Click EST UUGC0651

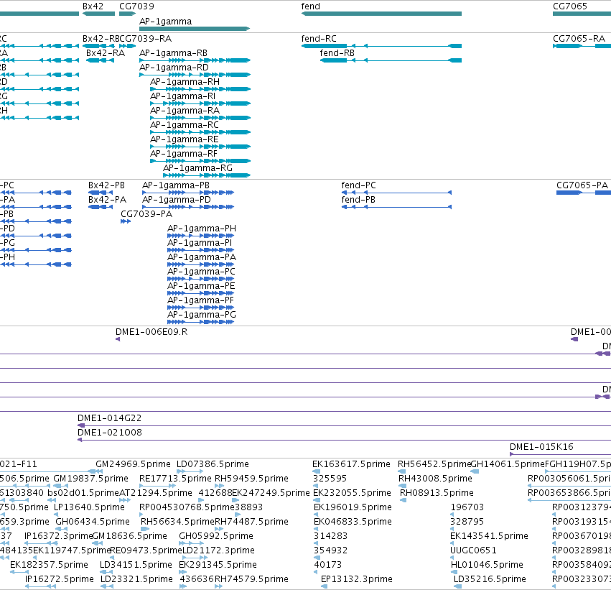pyautogui.click(x=474, y=550)
